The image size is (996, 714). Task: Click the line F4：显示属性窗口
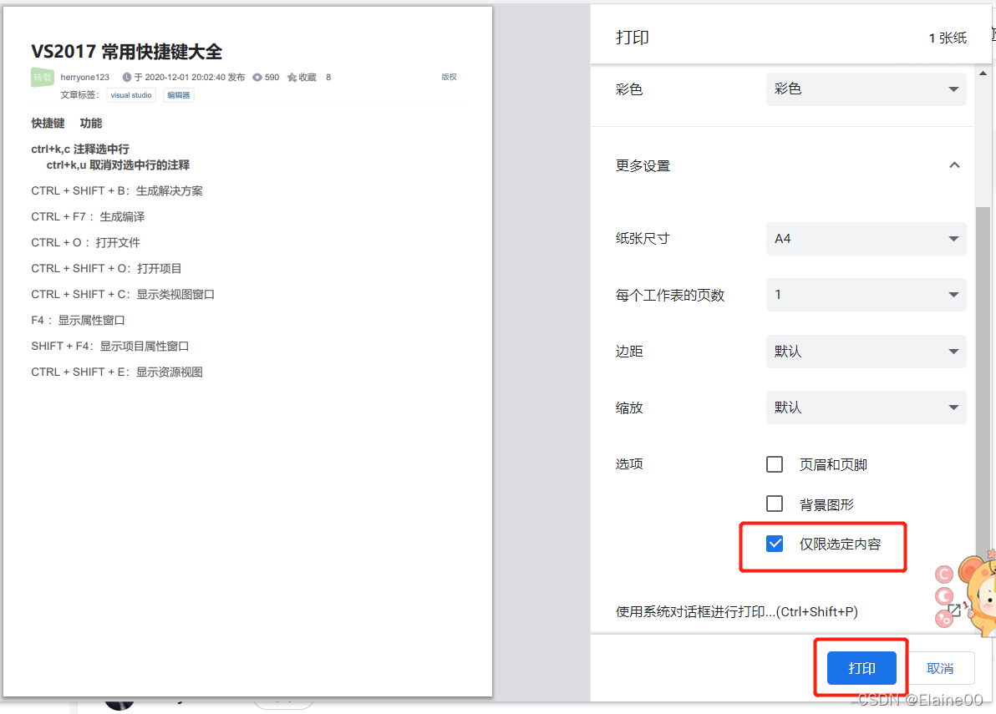pos(79,321)
